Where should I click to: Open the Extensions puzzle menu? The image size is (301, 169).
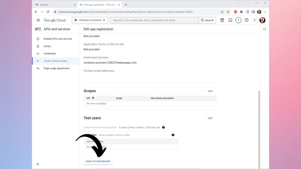(x=241, y=12)
